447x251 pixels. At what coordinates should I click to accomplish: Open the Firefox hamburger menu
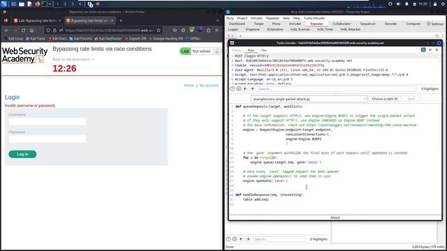[217, 30]
